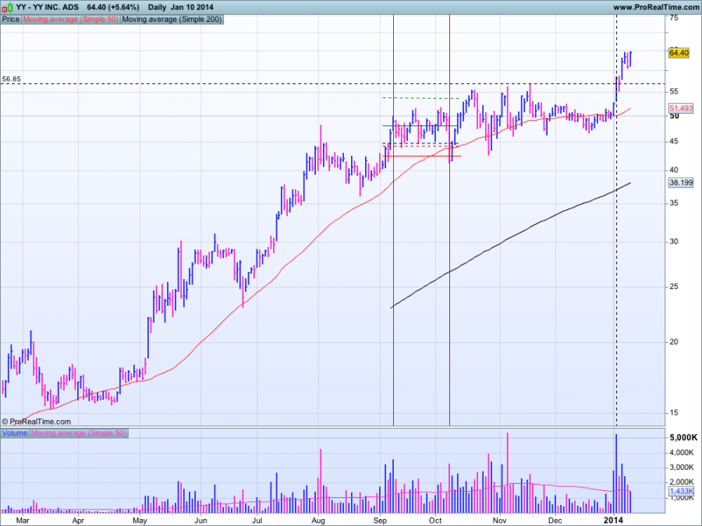Click the 51.493 moving average value tag
The height and width of the screenshot is (526, 702).
tap(681, 108)
